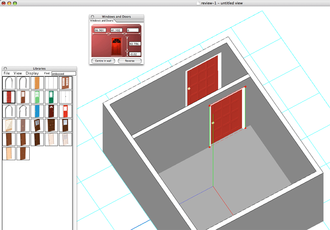
Task: Open the View menu in Libraries panel
Action: tap(18, 73)
